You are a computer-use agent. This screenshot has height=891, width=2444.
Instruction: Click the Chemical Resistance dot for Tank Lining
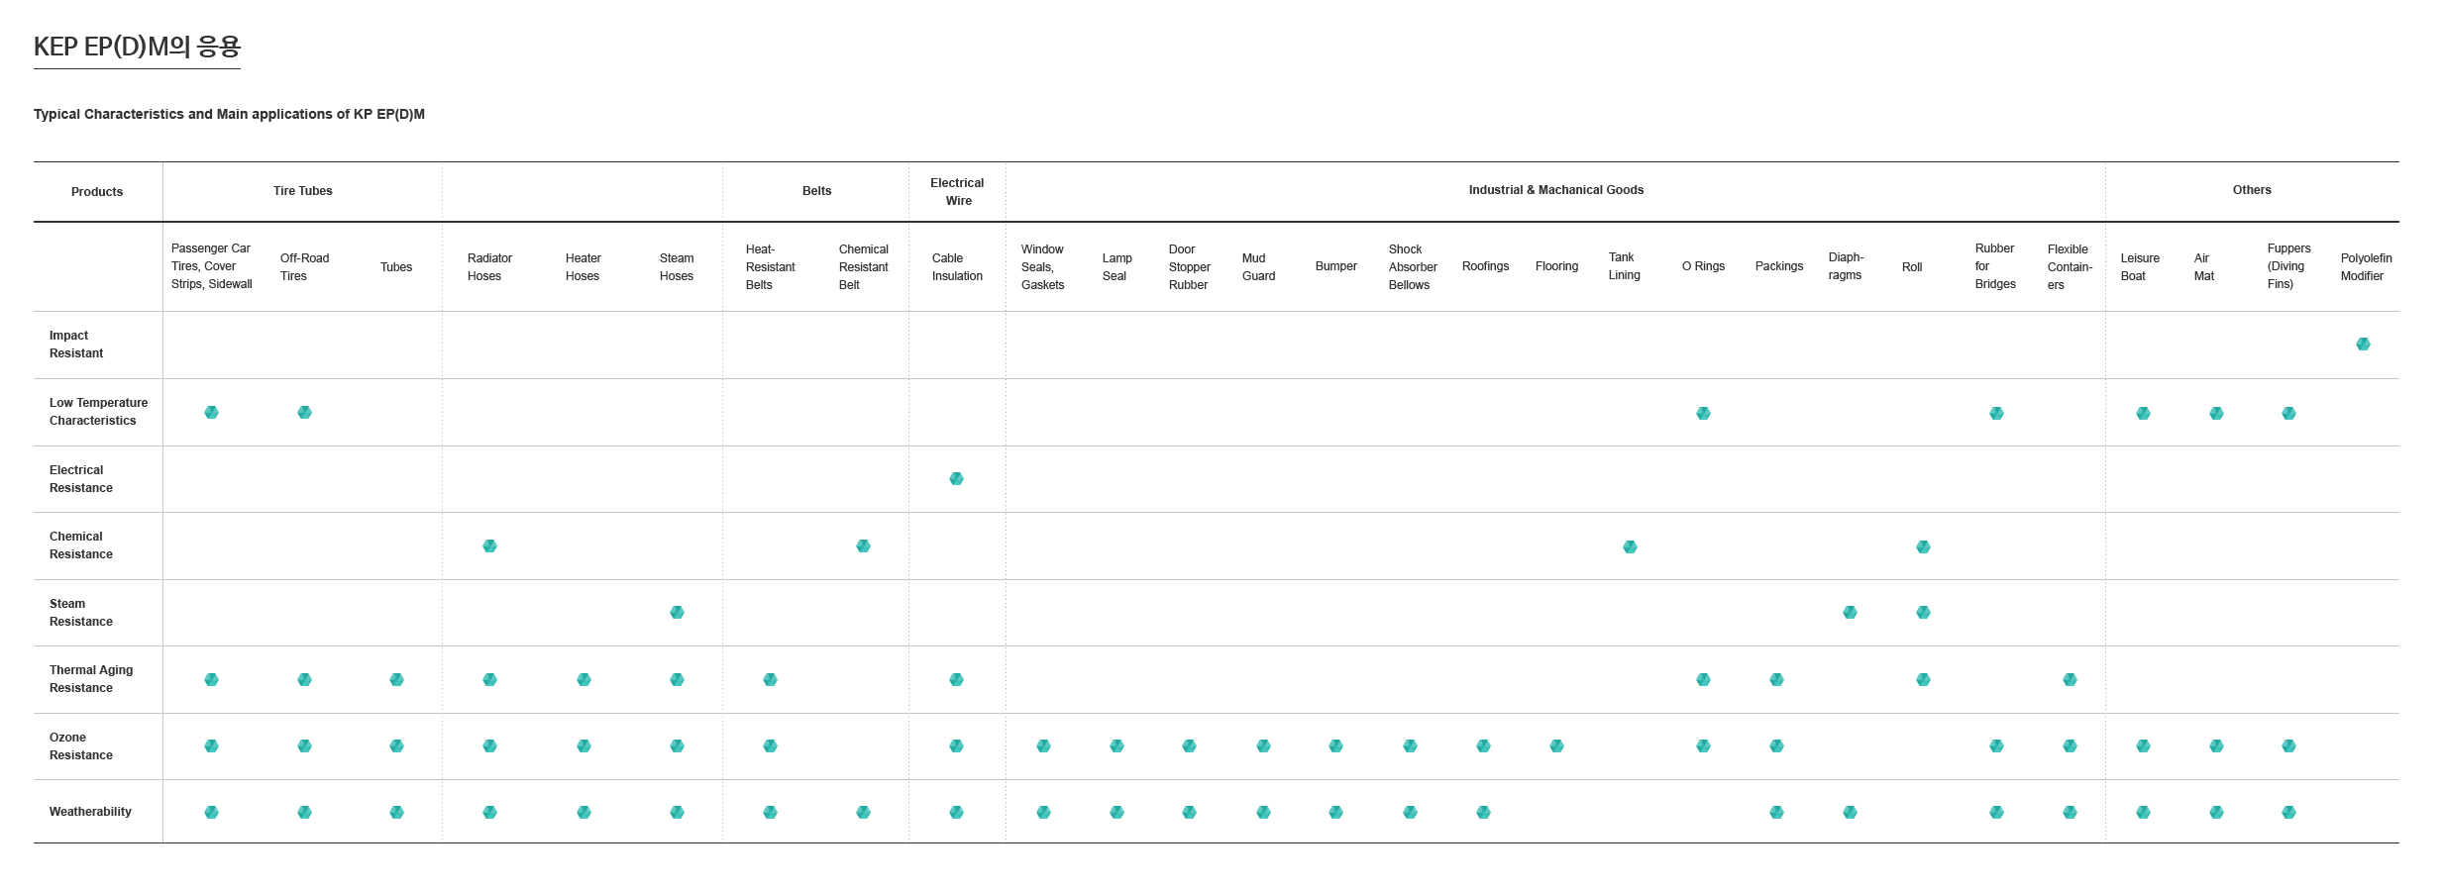point(1630,547)
